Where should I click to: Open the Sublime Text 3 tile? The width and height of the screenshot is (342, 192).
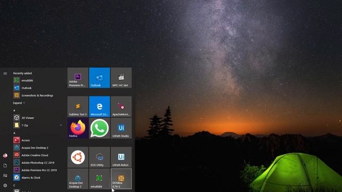point(78,107)
